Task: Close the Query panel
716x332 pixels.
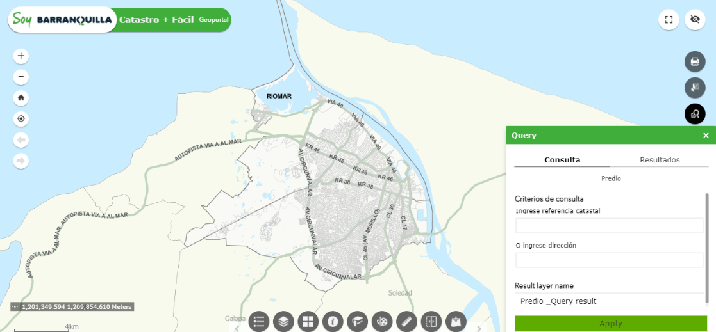Action: [706, 136]
